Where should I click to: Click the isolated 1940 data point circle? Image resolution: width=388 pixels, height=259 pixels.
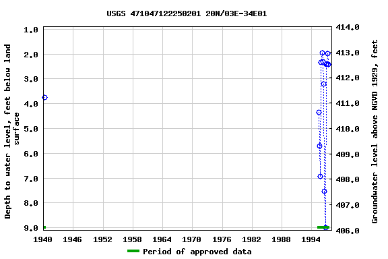click(x=44, y=97)
